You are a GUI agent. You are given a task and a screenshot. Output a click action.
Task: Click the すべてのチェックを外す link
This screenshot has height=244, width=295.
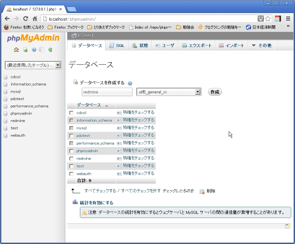coord(141,191)
